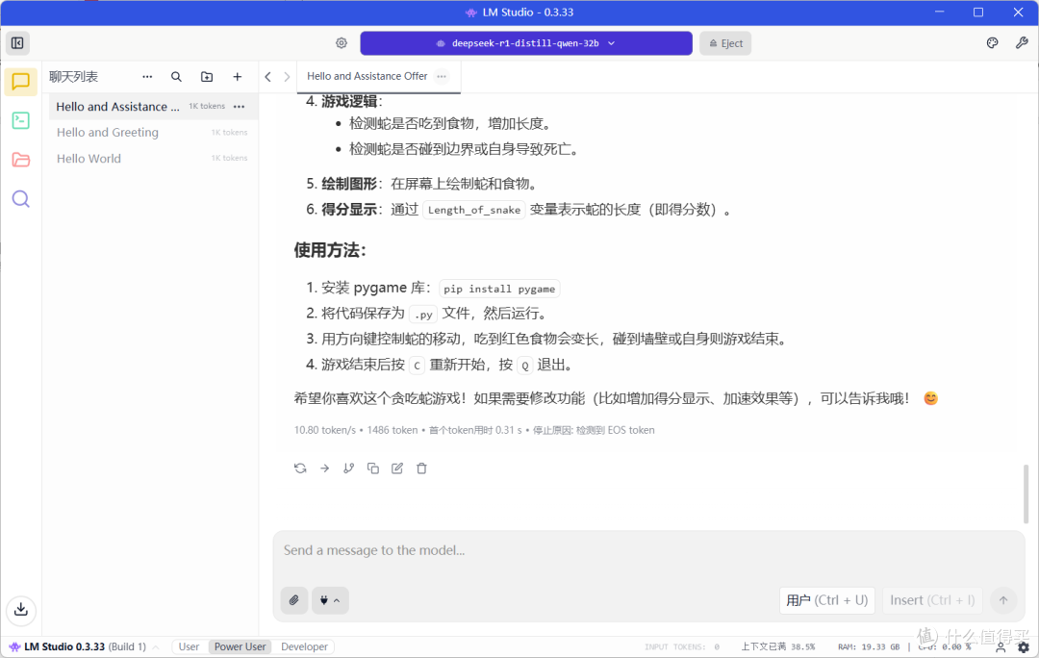Click the INPUT TOKENS: 0 indicator

coord(682,646)
